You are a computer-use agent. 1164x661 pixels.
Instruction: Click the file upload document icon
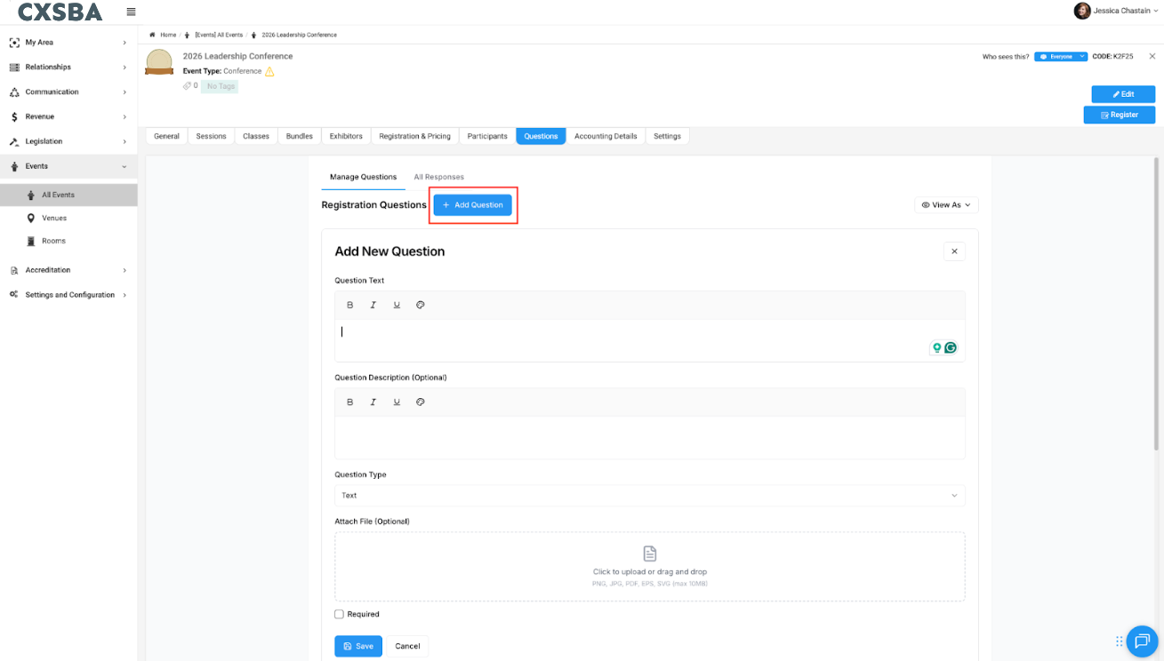tap(650, 553)
